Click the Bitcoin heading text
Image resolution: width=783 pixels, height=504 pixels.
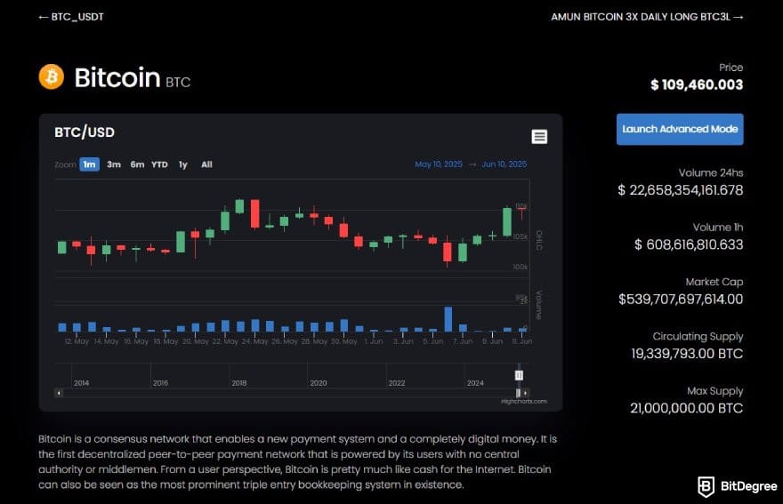click(117, 77)
